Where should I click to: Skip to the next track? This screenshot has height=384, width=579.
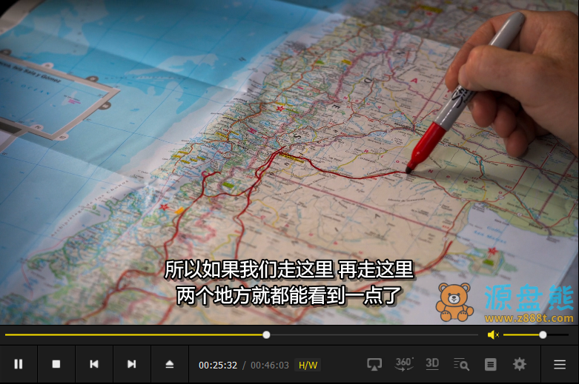[132, 364]
